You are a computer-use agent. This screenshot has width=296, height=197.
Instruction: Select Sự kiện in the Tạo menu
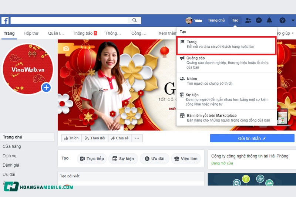pyautogui.click(x=226, y=99)
